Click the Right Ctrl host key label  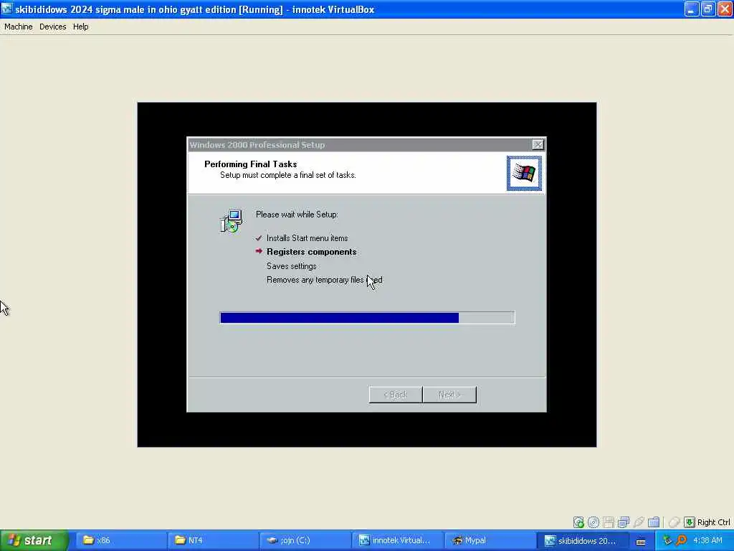click(x=713, y=522)
